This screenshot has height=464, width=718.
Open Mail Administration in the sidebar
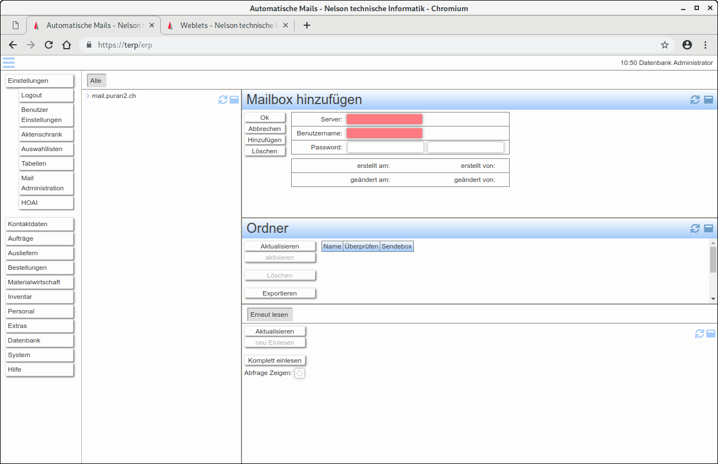tap(46, 183)
